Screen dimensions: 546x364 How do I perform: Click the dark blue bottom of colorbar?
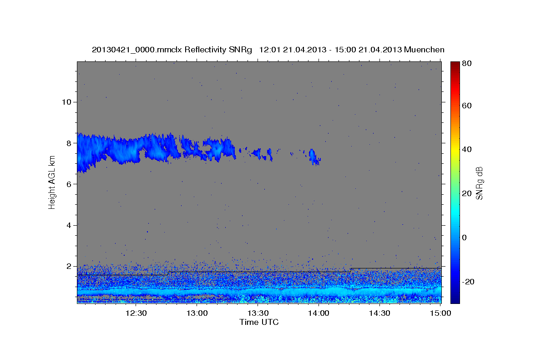[455, 298]
